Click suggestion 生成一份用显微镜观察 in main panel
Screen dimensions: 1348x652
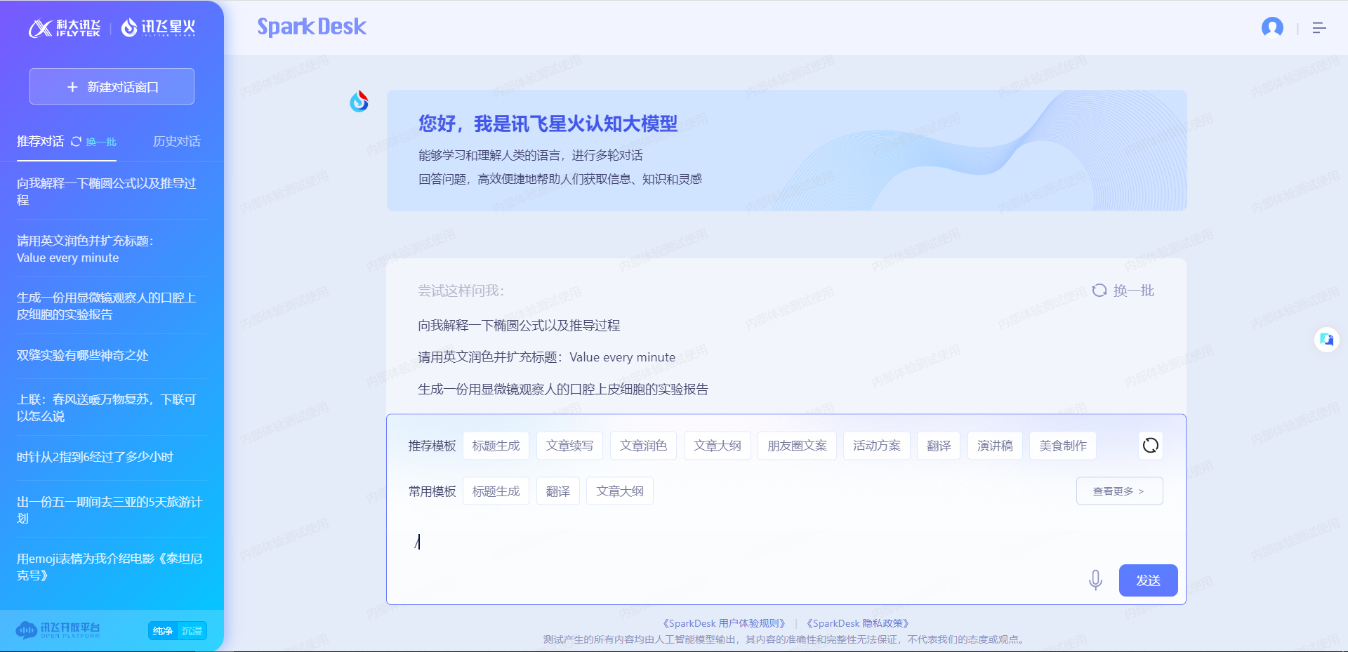pyautogui.click(x=563, y=390)
